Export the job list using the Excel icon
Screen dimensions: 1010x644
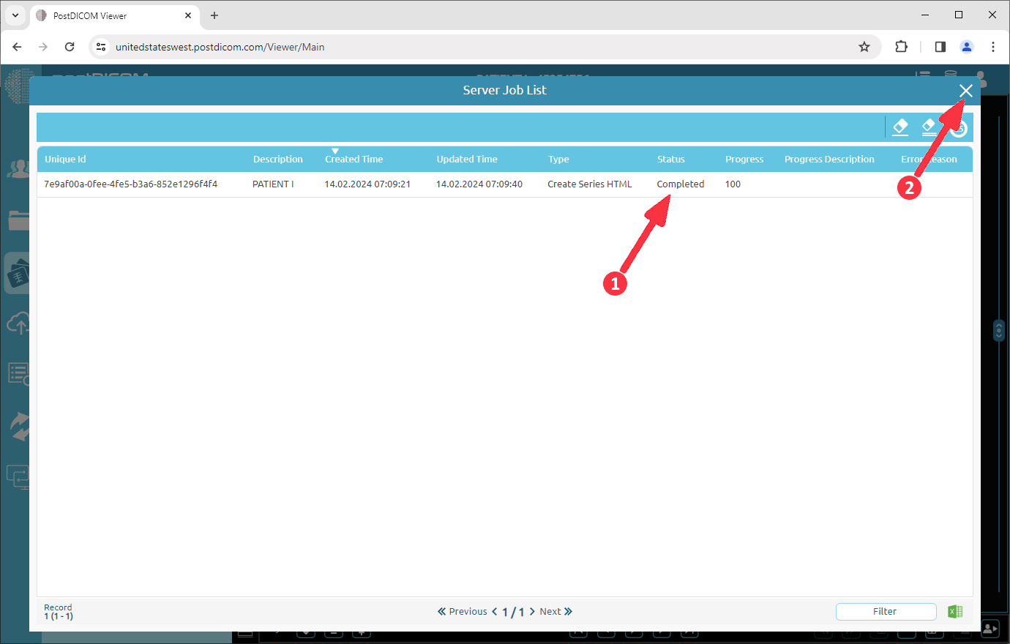954,611
